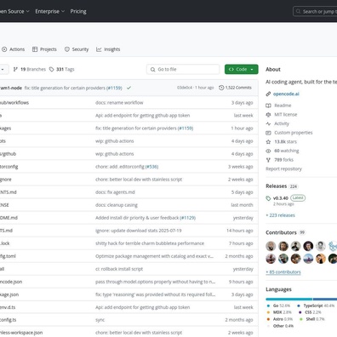Screen dimensions: 337x337
Task: Open the MDX 2.8% language link
Action: tap(279, 312)
